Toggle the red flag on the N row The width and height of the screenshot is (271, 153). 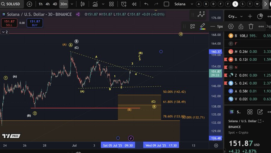pyautogui.click(x=226, y=67)
